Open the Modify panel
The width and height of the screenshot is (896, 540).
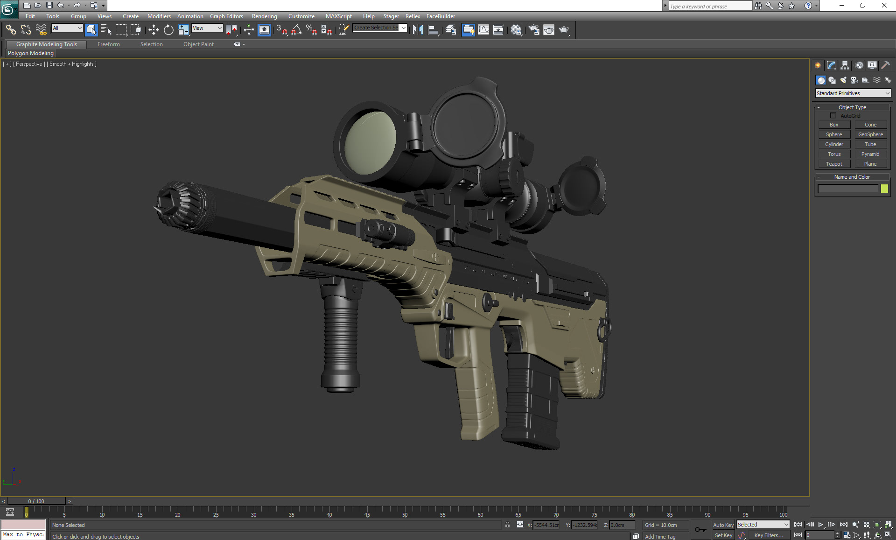831,65
